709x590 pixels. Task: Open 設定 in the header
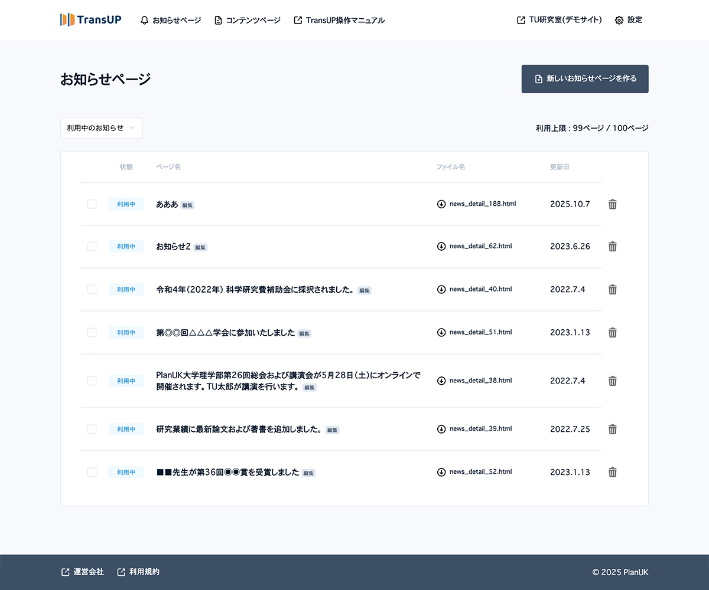(x=629, y=20)
